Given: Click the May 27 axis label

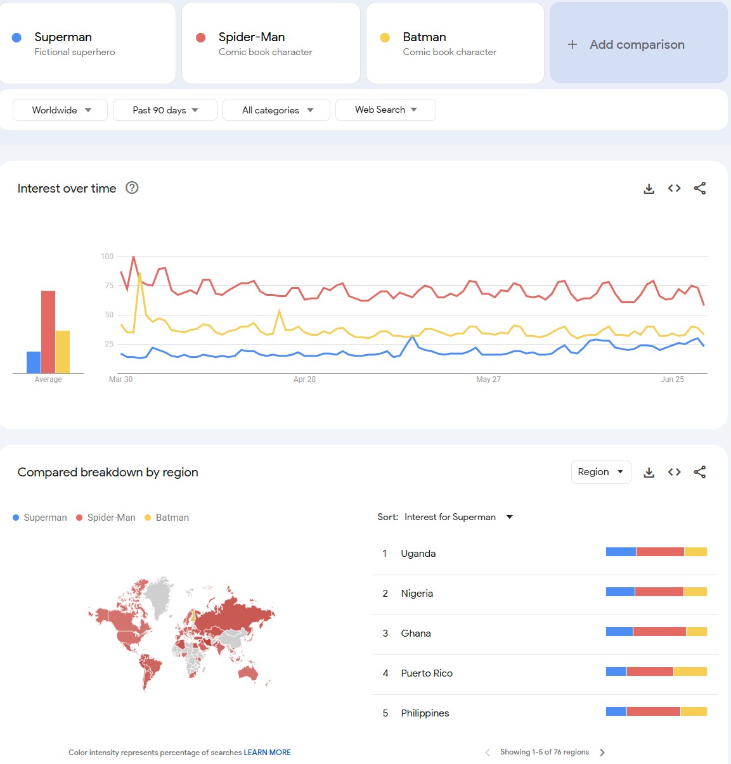Looking at the screenshot, I should [x=488, y=379].
